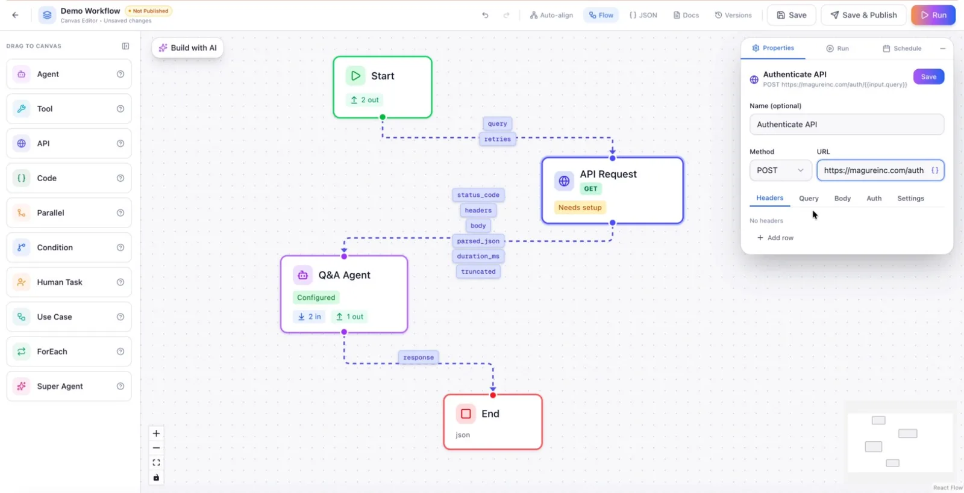Open help info for the API item
The height and width of the screenshot is (493, 964).
click(x=120, y=143)
